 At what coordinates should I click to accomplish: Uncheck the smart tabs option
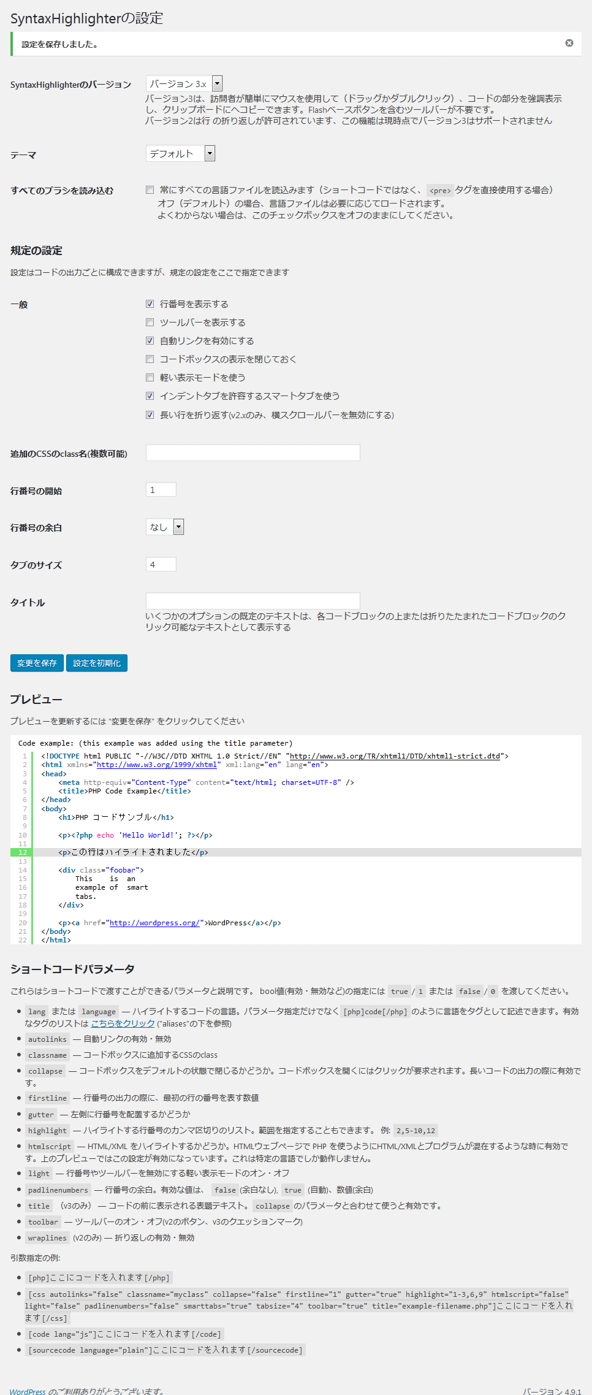150,396
